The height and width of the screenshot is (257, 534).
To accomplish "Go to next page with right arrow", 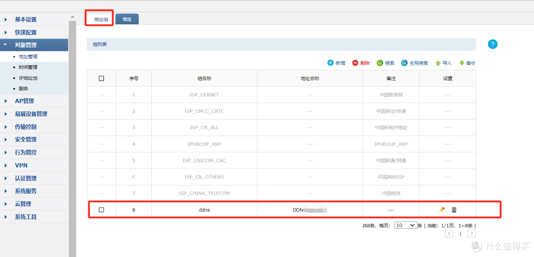I will coord(471,233).
